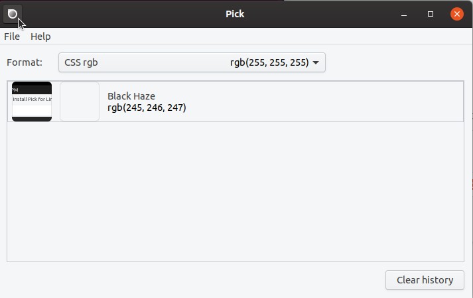473x298 pixels.
Task: Click the rgb(255, 255, 255) format example
Action: [x=269, y=62]
